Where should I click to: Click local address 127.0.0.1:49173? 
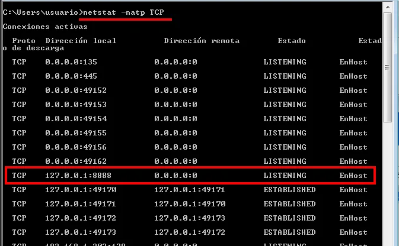click(x=81, y=232)
